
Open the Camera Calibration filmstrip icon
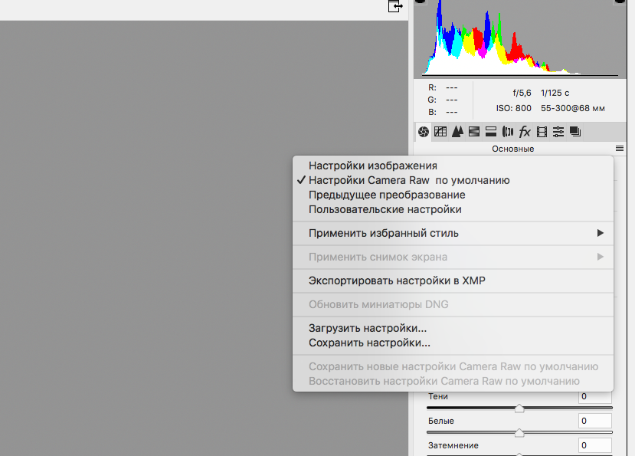[542, 132]
